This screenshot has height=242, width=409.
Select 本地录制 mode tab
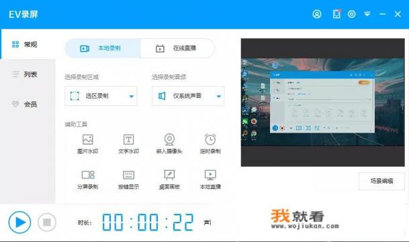[x=102, y=48]
